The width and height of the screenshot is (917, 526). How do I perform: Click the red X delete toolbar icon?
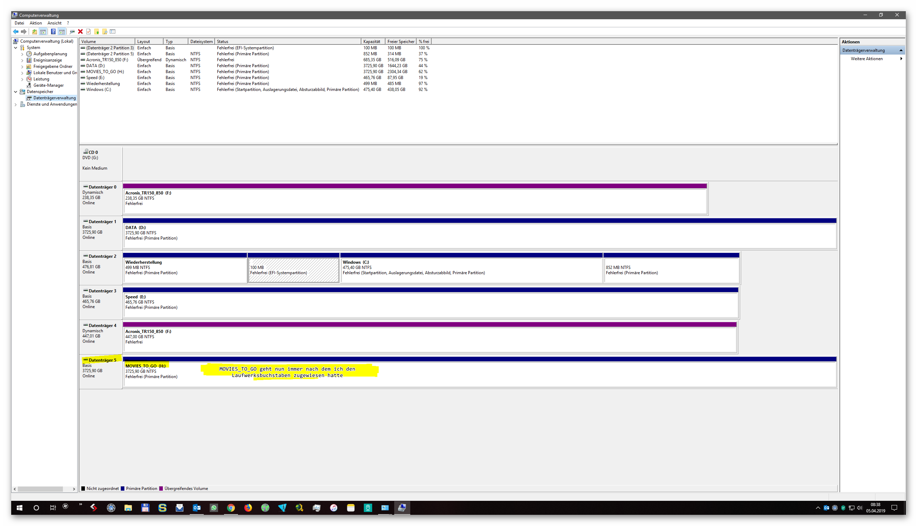80,32
